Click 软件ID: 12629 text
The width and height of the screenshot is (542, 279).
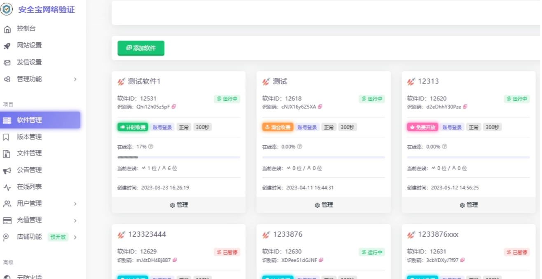click(x=137, y=251)
